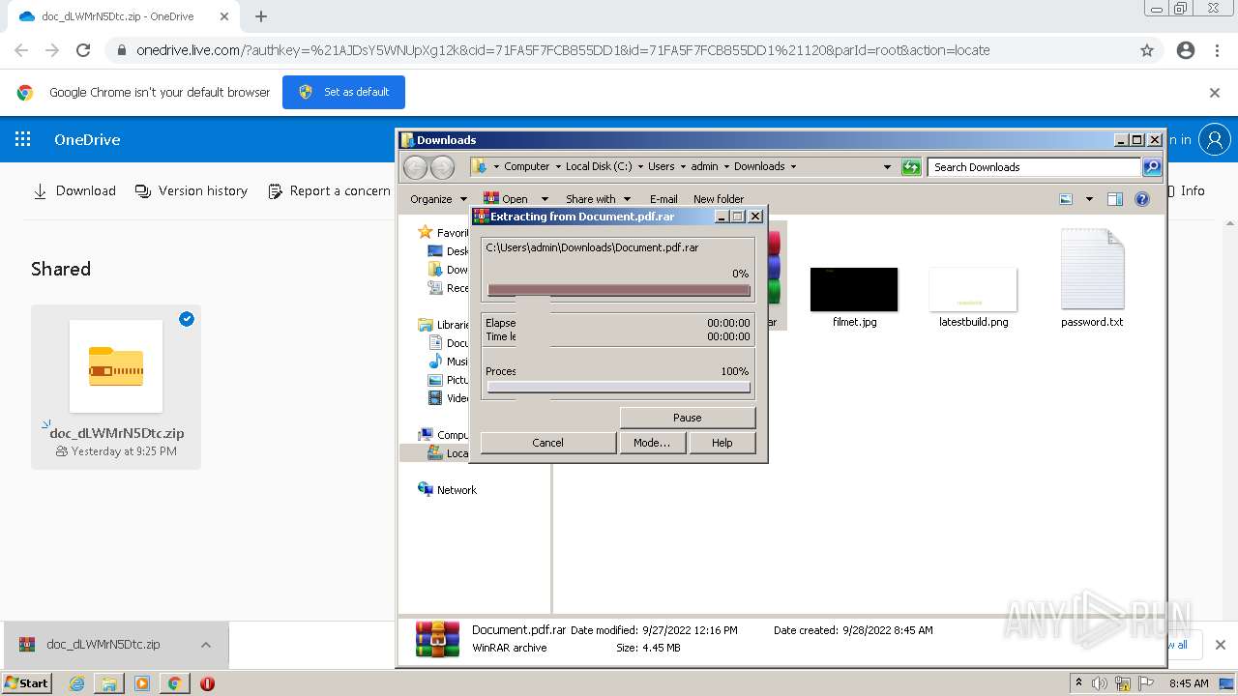Select the filmet.jpg thumbnail
1238x696 pixels.
(x=854, y=289)
